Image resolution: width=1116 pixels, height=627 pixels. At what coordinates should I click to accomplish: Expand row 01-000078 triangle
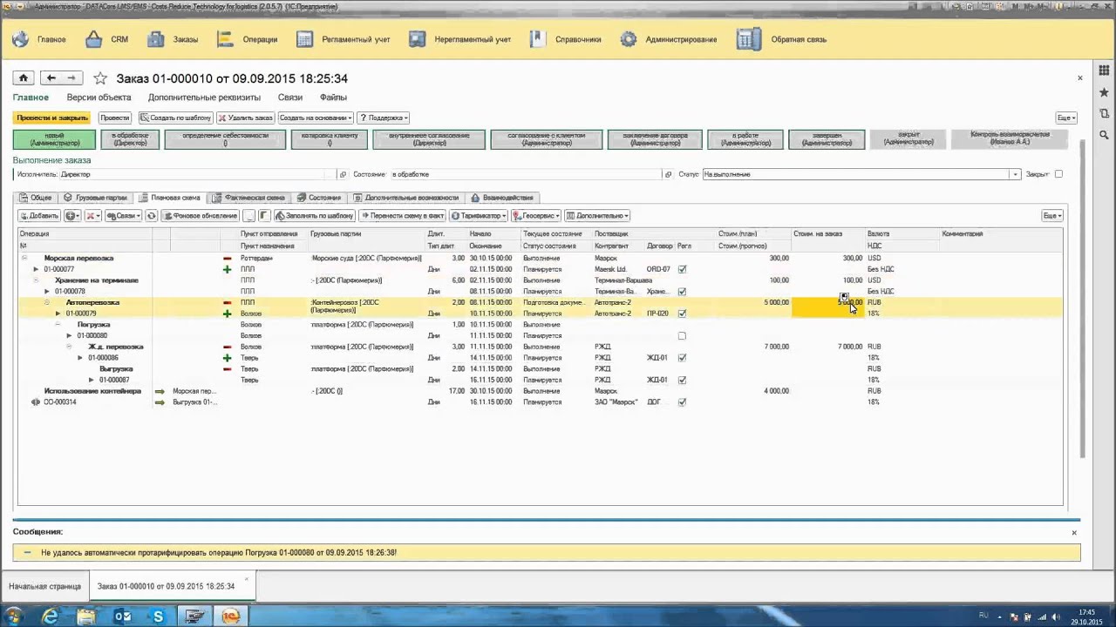coord(48,292)
